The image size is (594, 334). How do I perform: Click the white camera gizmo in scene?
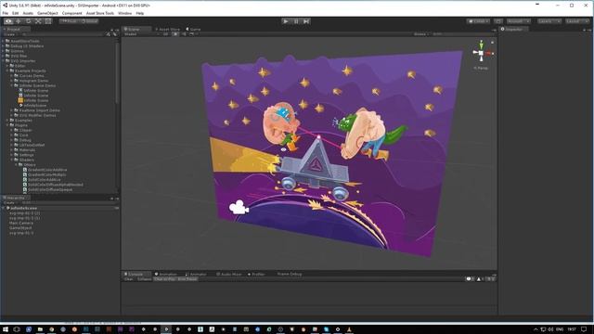(239, 207)
